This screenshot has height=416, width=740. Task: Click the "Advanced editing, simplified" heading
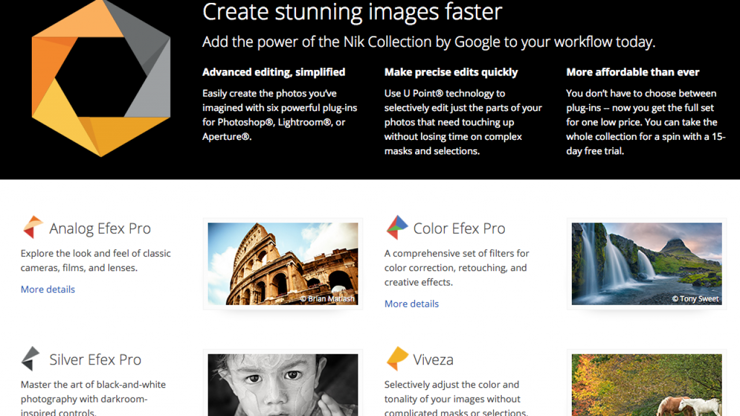point(273,72)
